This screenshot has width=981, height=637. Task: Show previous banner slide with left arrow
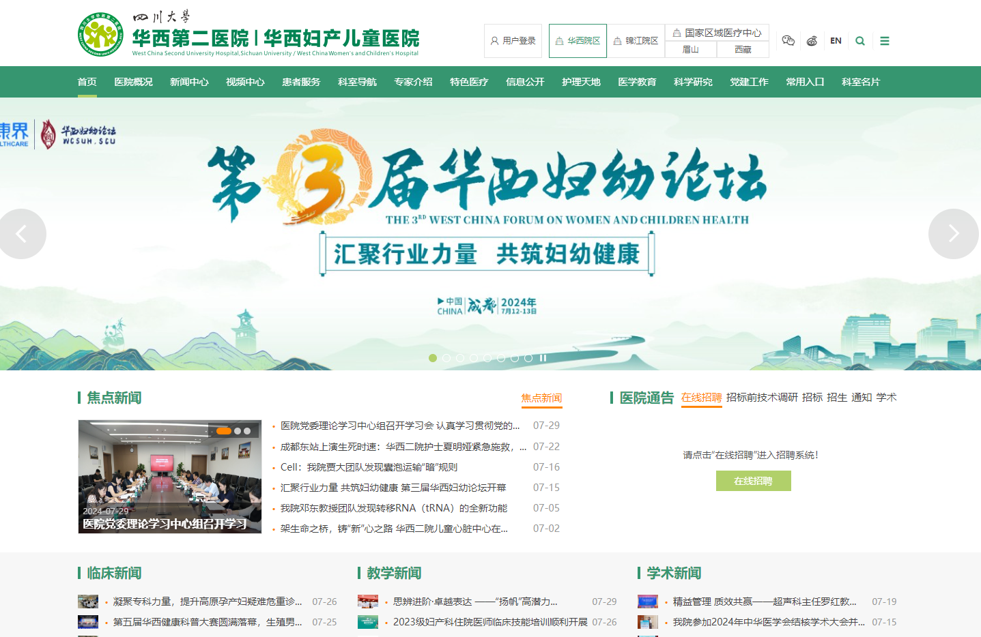[22, 234]
